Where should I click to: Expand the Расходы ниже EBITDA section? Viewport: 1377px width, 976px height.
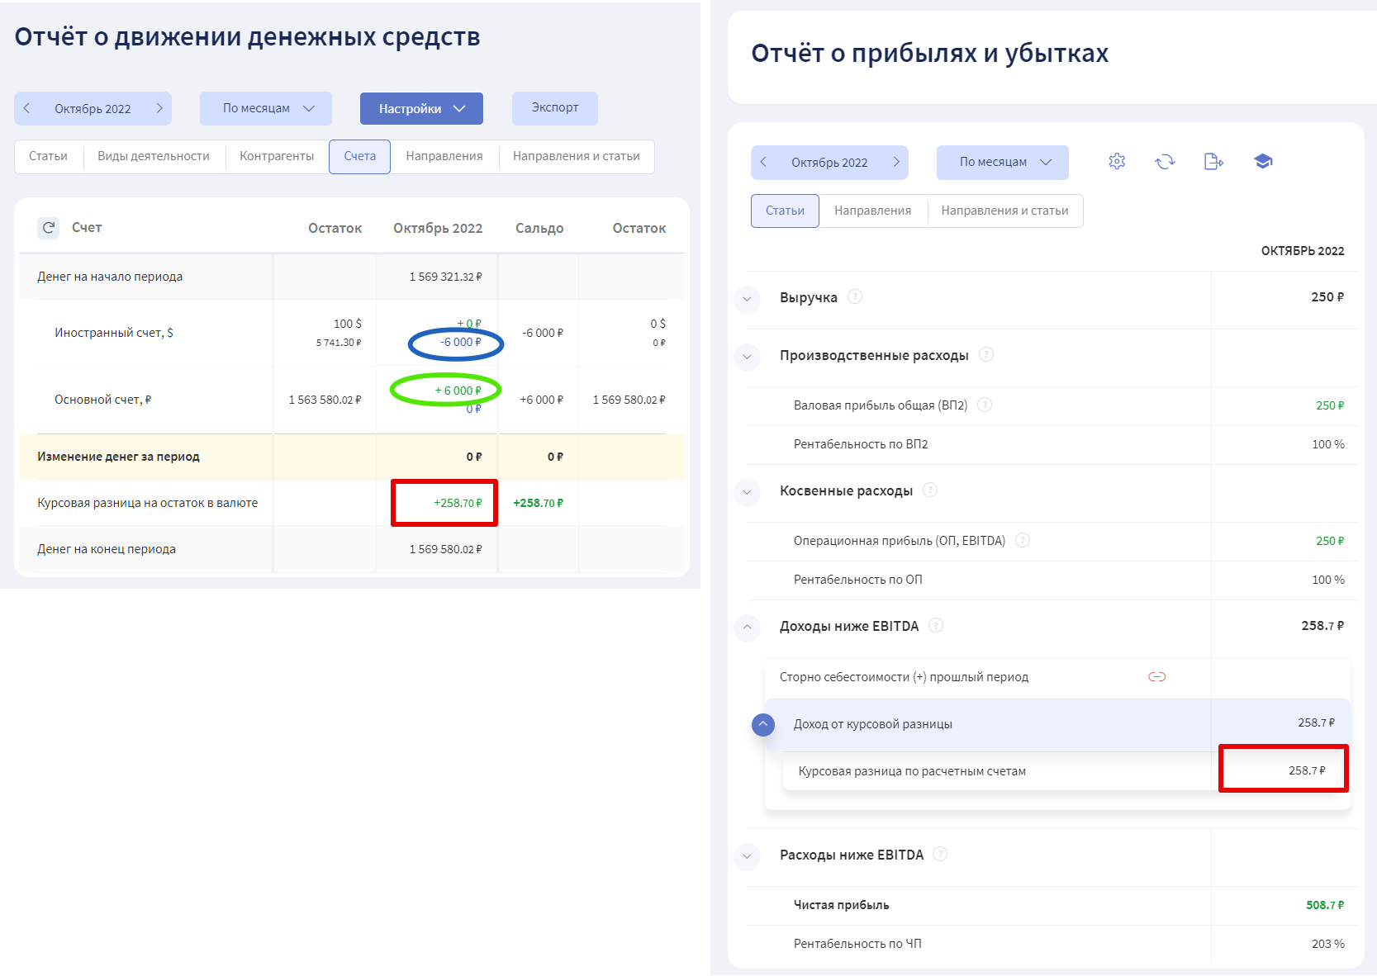(x=748, y=856)
